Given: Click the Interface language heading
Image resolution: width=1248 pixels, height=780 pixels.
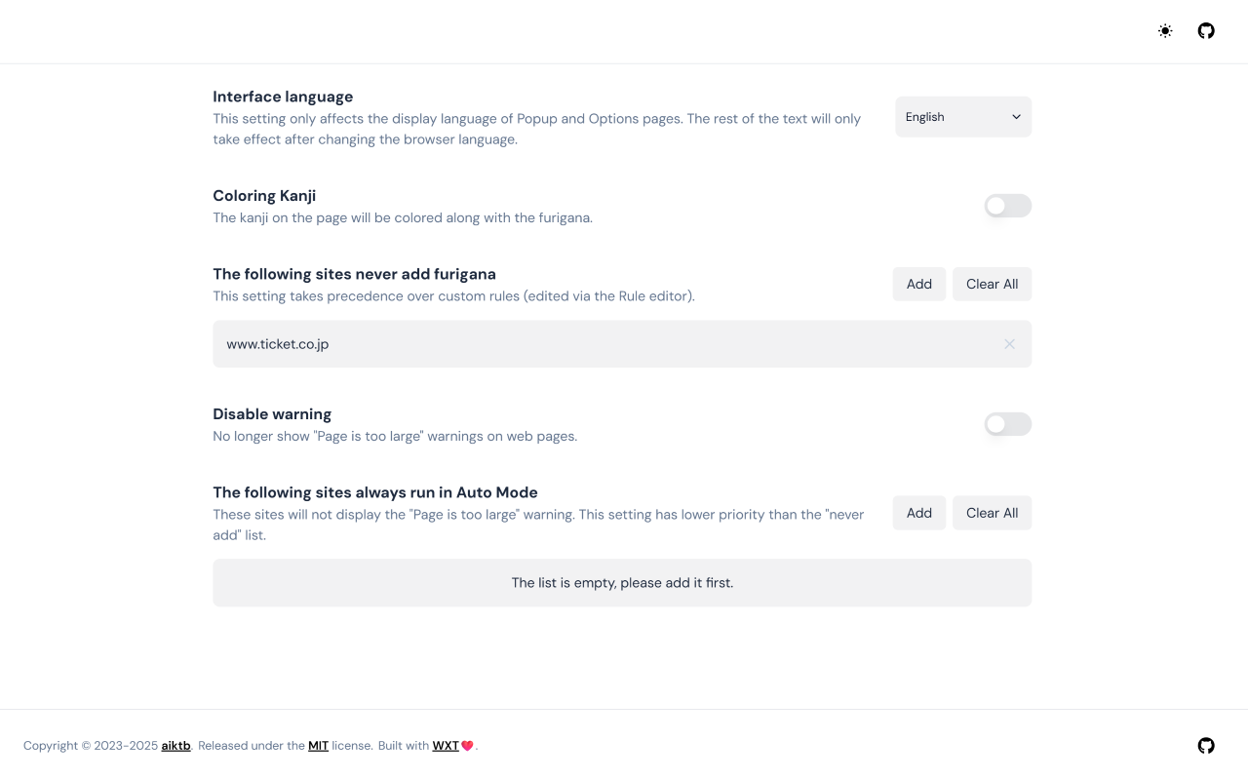Looking at the screenshot, I should click(283, 97).
